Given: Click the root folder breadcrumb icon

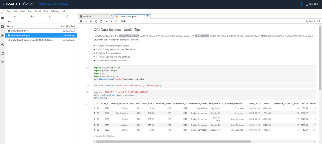Looking at the screenshot, I should 9,21.
